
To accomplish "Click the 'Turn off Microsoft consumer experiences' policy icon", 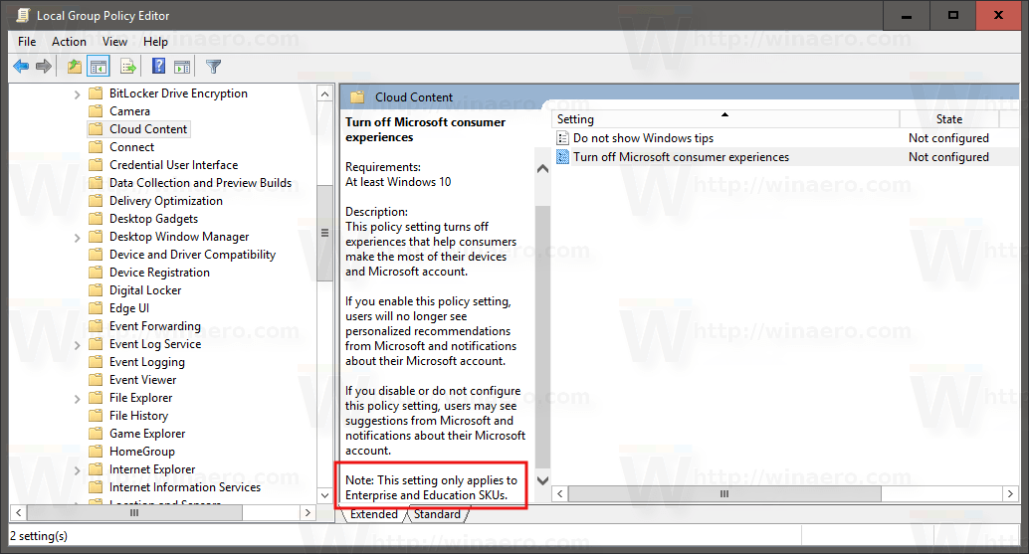I will pos(562,157).
